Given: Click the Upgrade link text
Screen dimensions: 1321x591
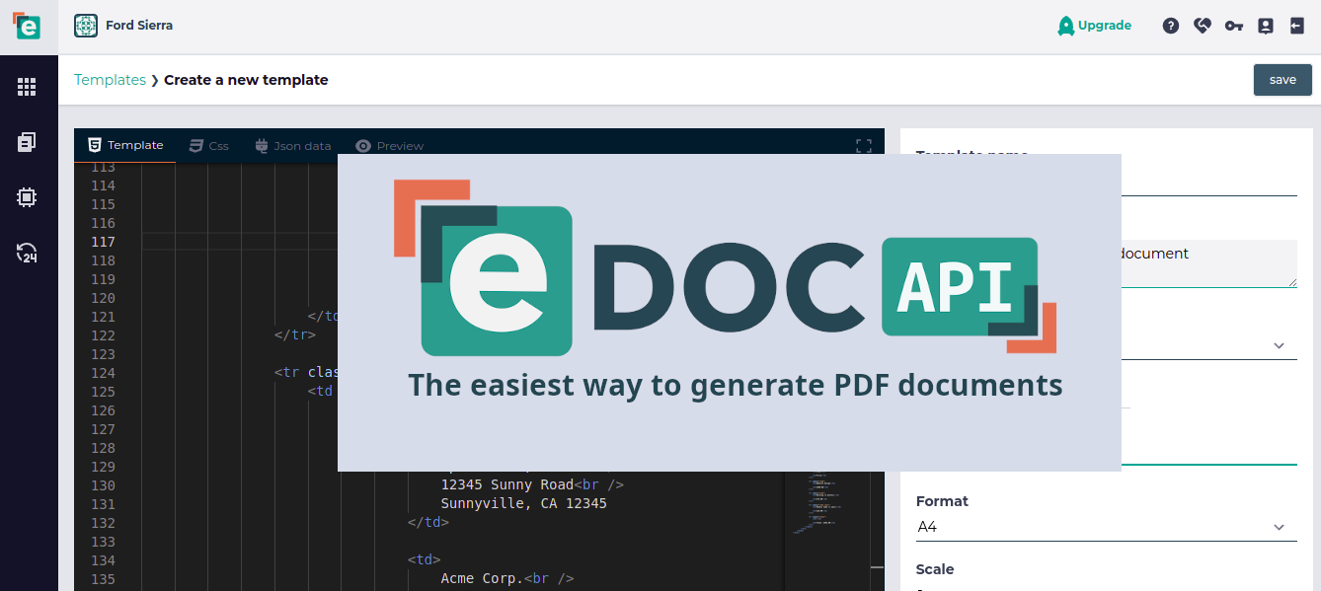Looking at the screenshot, I should tap(1105, 26).
